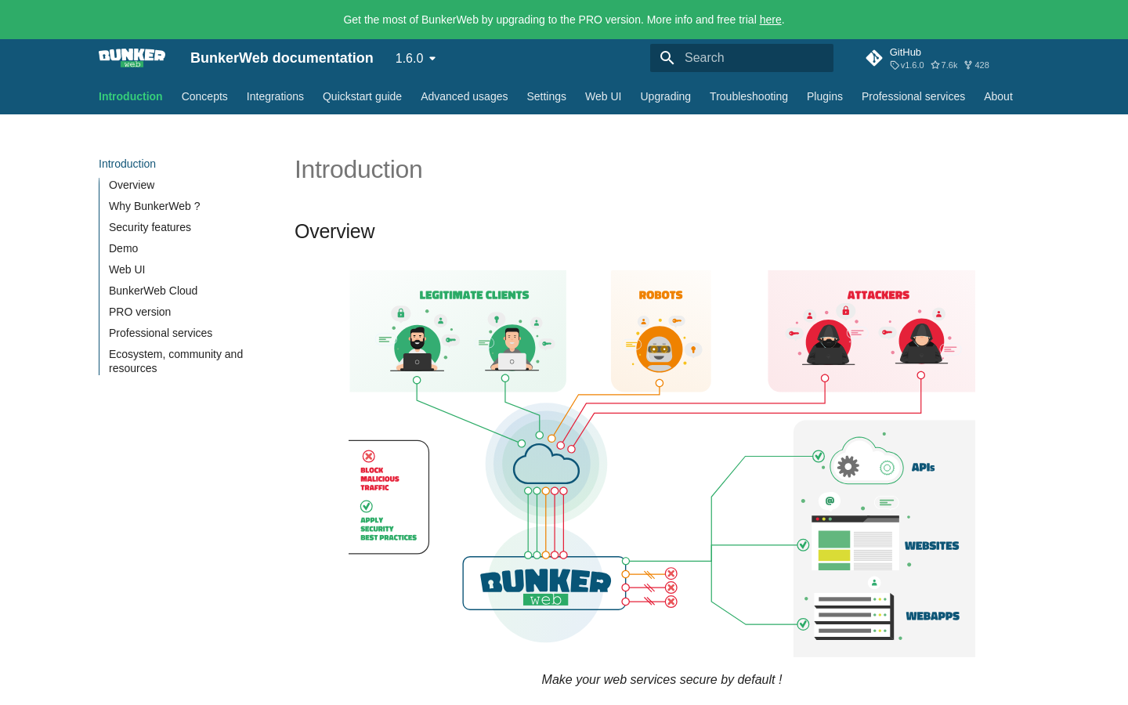Go to the Integrations tab
1128x705 pixels.
[x=275, y=96]
